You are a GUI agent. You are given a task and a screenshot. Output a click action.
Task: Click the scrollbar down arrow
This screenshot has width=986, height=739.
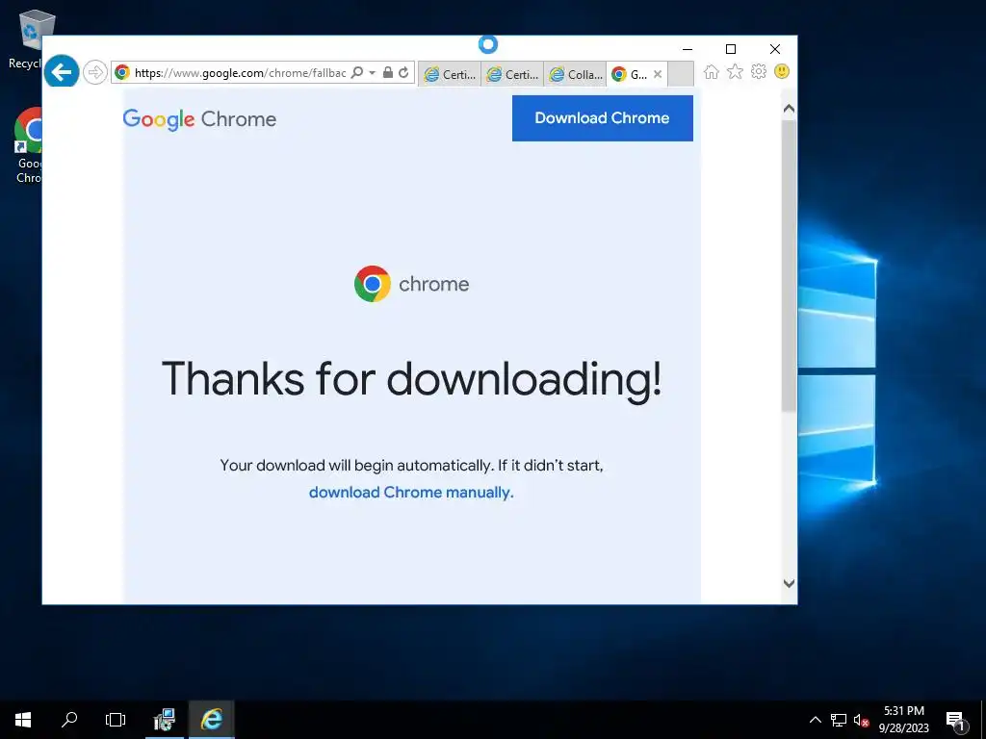pyautogui.click(x=790, y=583)
